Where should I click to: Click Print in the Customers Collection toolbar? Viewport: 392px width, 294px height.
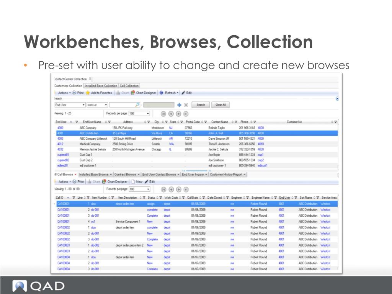[x=78, y=93]
